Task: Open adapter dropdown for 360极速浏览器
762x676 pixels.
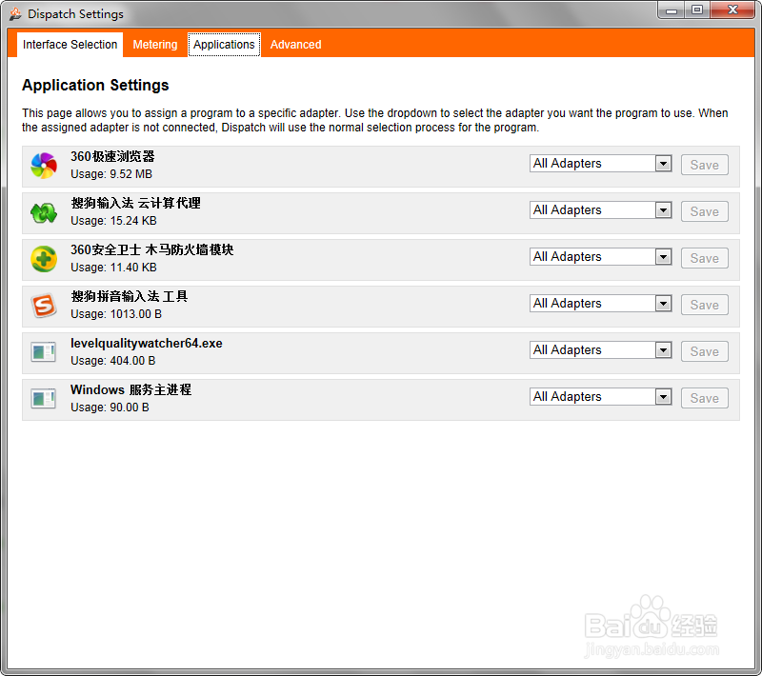Action: point(601,164)
